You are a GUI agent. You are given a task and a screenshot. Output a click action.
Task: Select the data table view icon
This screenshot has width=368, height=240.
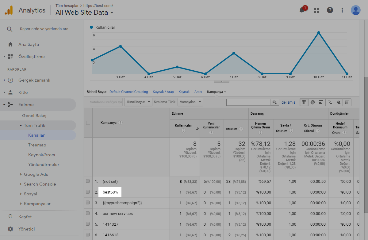pyautogui.click(x=304, y=102)
